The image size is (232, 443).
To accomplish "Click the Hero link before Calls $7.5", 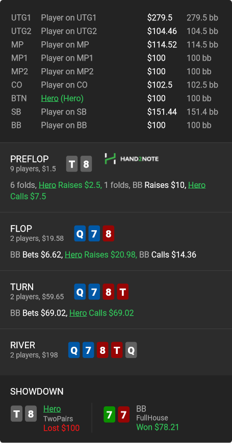I will point(197,185).
